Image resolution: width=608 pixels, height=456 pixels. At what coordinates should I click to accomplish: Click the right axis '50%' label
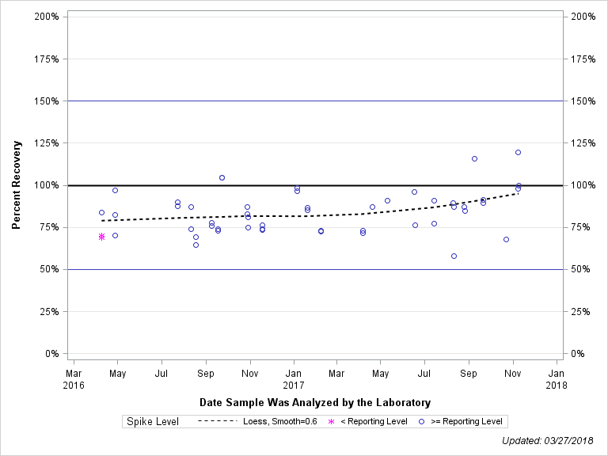click(x=580, y=269)
